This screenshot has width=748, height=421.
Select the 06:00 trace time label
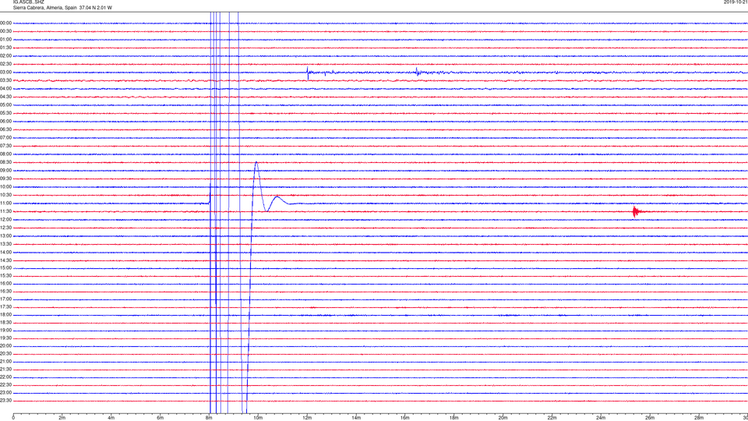[5, 122]
